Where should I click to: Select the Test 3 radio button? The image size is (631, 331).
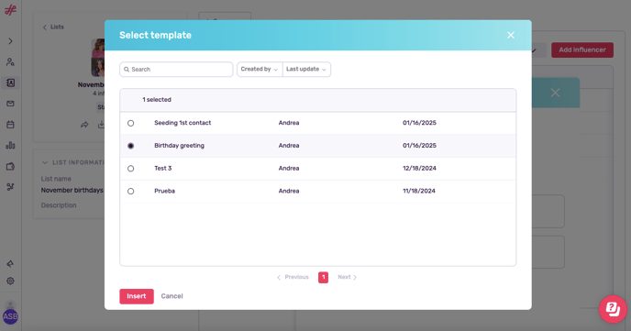click(x=131, y=169)
